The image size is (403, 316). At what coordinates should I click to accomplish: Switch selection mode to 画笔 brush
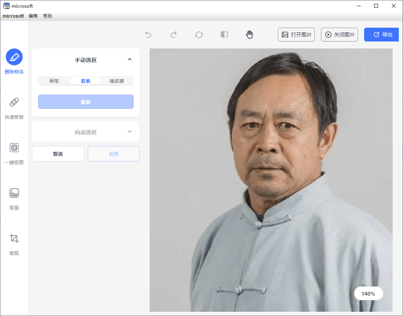click(54, 81)
